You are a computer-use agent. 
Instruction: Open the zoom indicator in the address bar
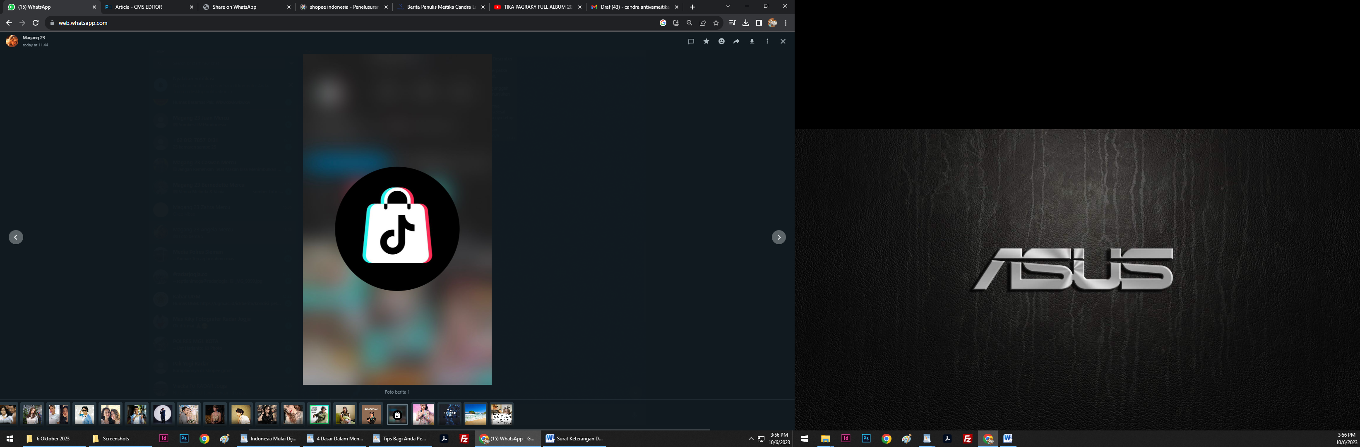690,23
